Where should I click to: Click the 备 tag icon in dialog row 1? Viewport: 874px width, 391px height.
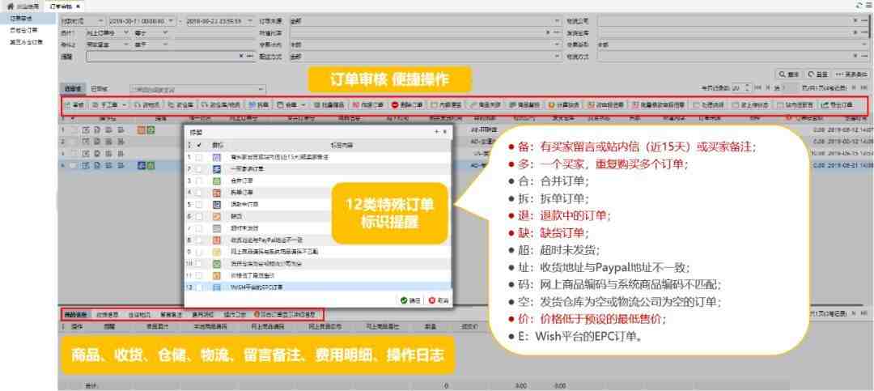point(217,158)
